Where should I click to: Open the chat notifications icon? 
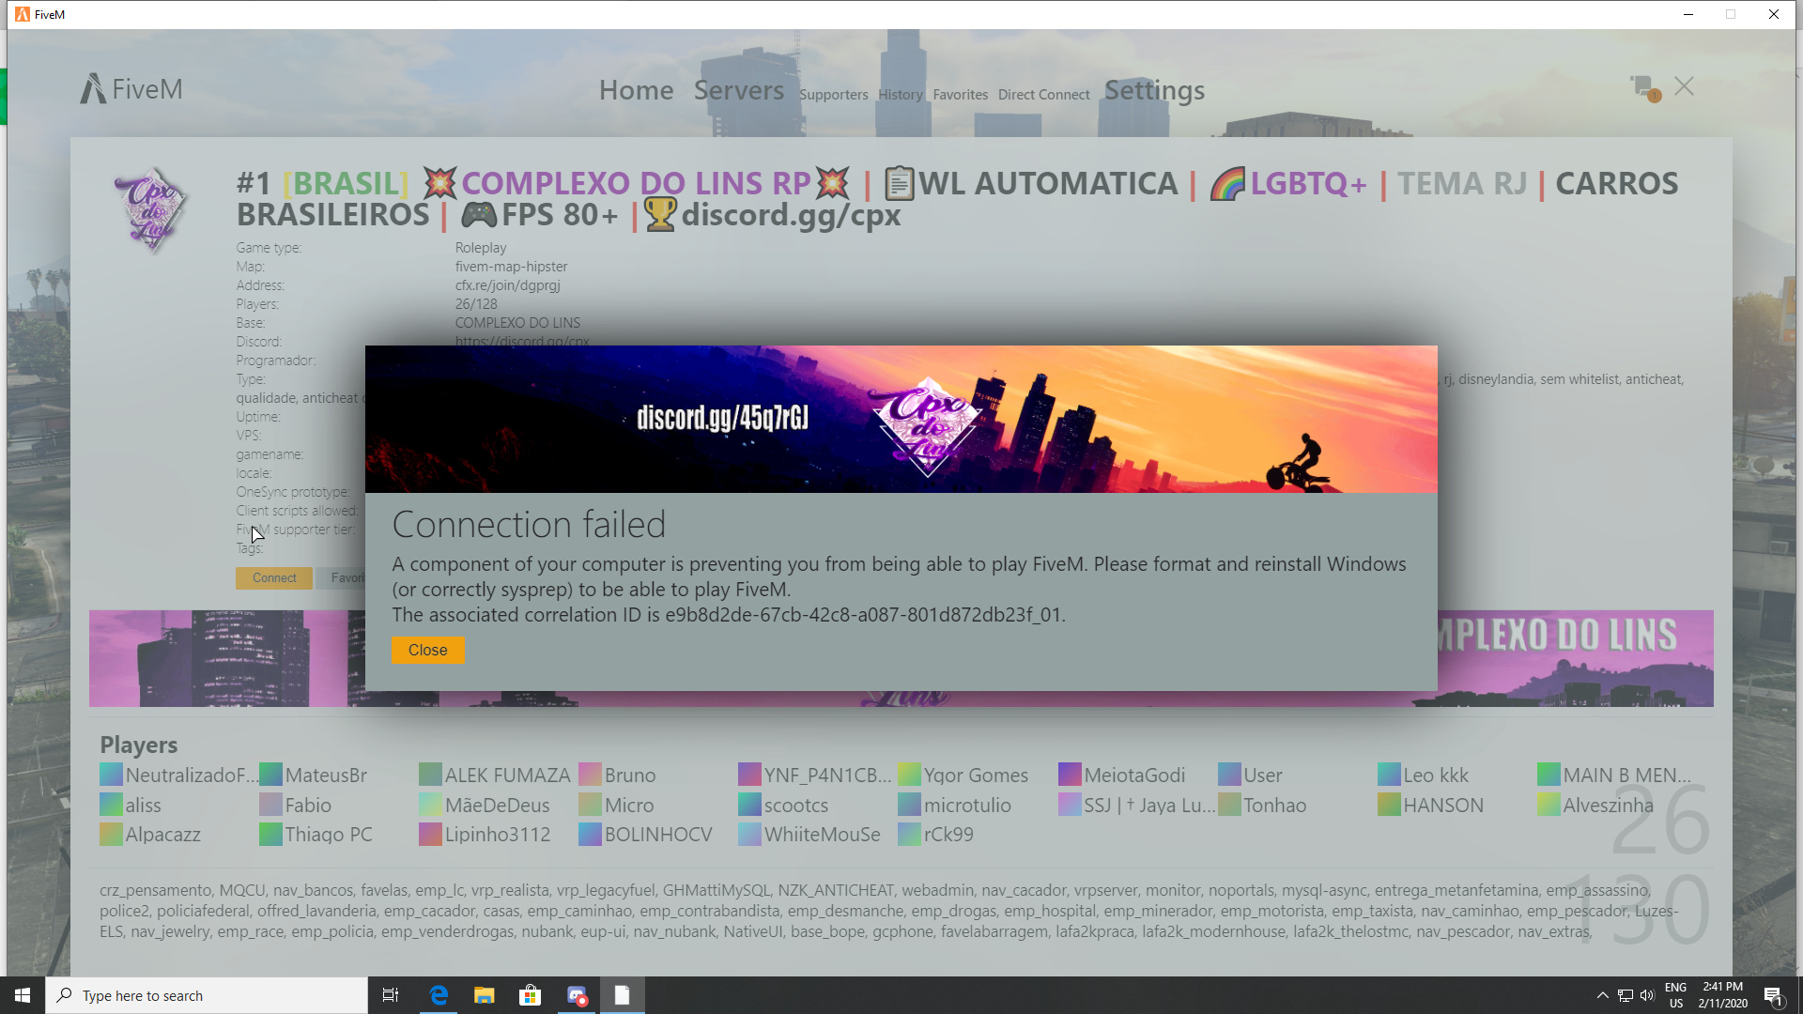point(1644,87)
